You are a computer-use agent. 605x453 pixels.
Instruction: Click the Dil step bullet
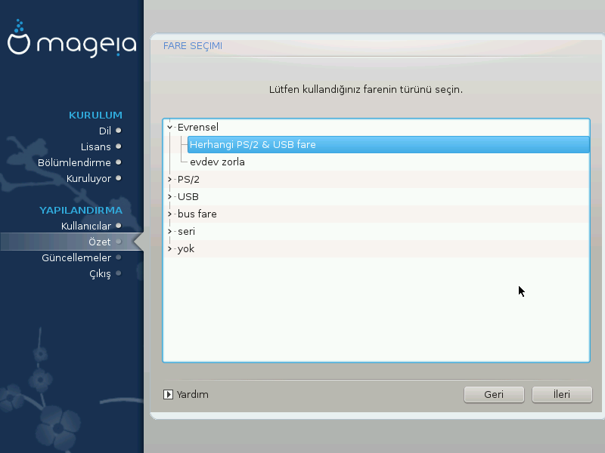(119, 131)
